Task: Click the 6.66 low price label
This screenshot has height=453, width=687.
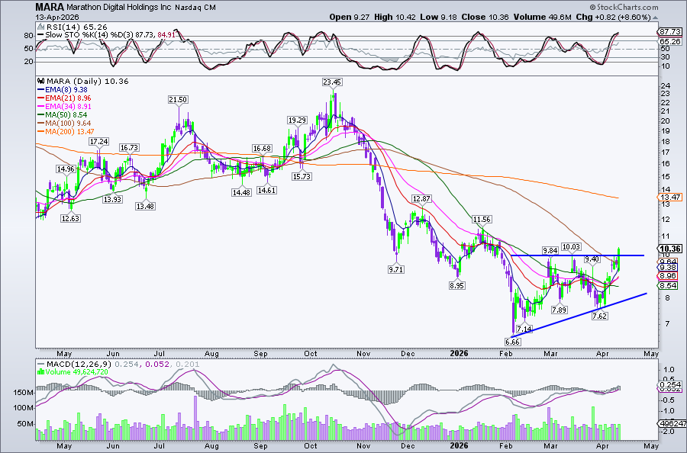Action: 513,342
